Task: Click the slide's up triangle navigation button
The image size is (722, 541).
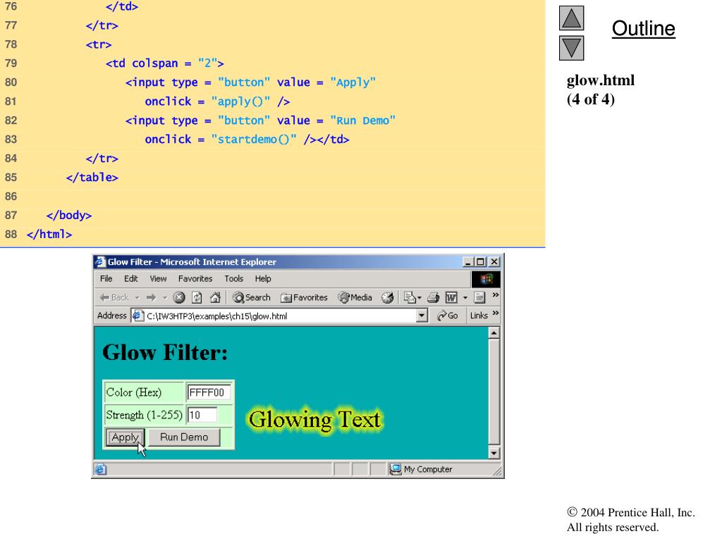Action: pyautogui.click(x=571, y=18)
